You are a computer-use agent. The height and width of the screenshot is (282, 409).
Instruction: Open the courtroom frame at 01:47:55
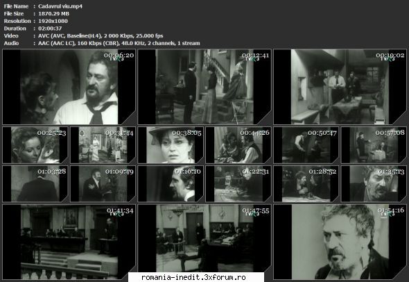click(x=204, y=238)
